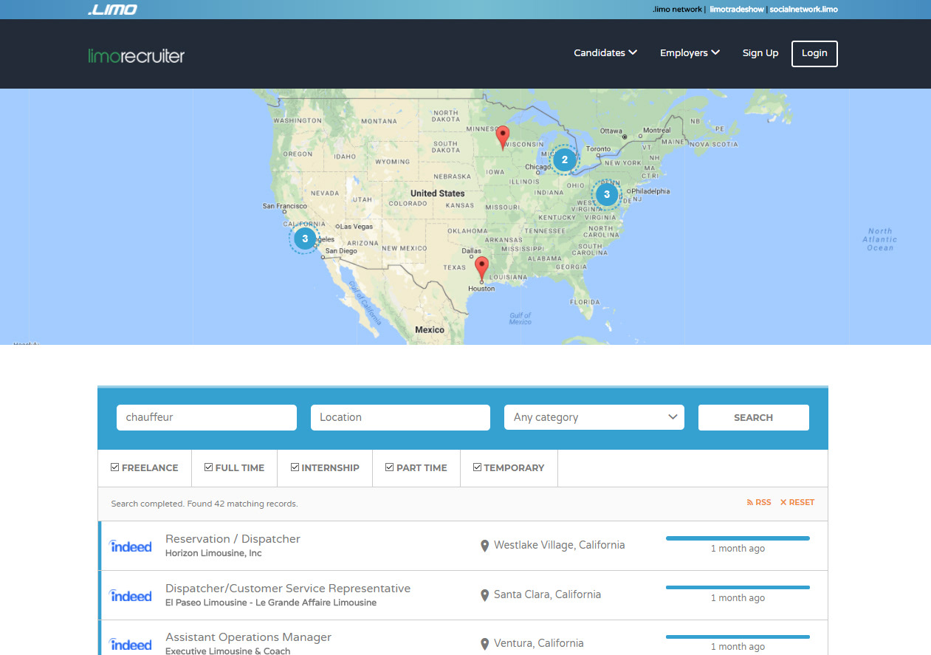Viewport: 931px width, 655px height.
Task: Click the red map pin at Houston
Action: (x=481, y=270)
